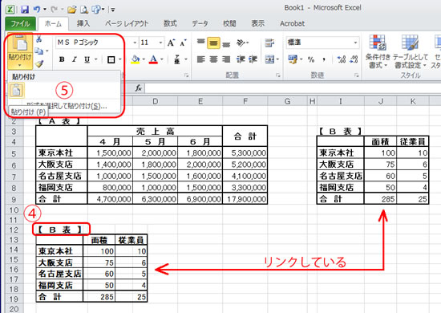Image resolution: width=441 pixels, height=313 pixels.
Task: Click the Save icon in quick access toolbar
Action: point(25,10)
